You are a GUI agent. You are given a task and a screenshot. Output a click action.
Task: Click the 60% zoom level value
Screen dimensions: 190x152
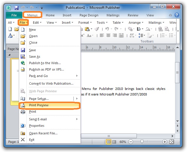(123, 142)
